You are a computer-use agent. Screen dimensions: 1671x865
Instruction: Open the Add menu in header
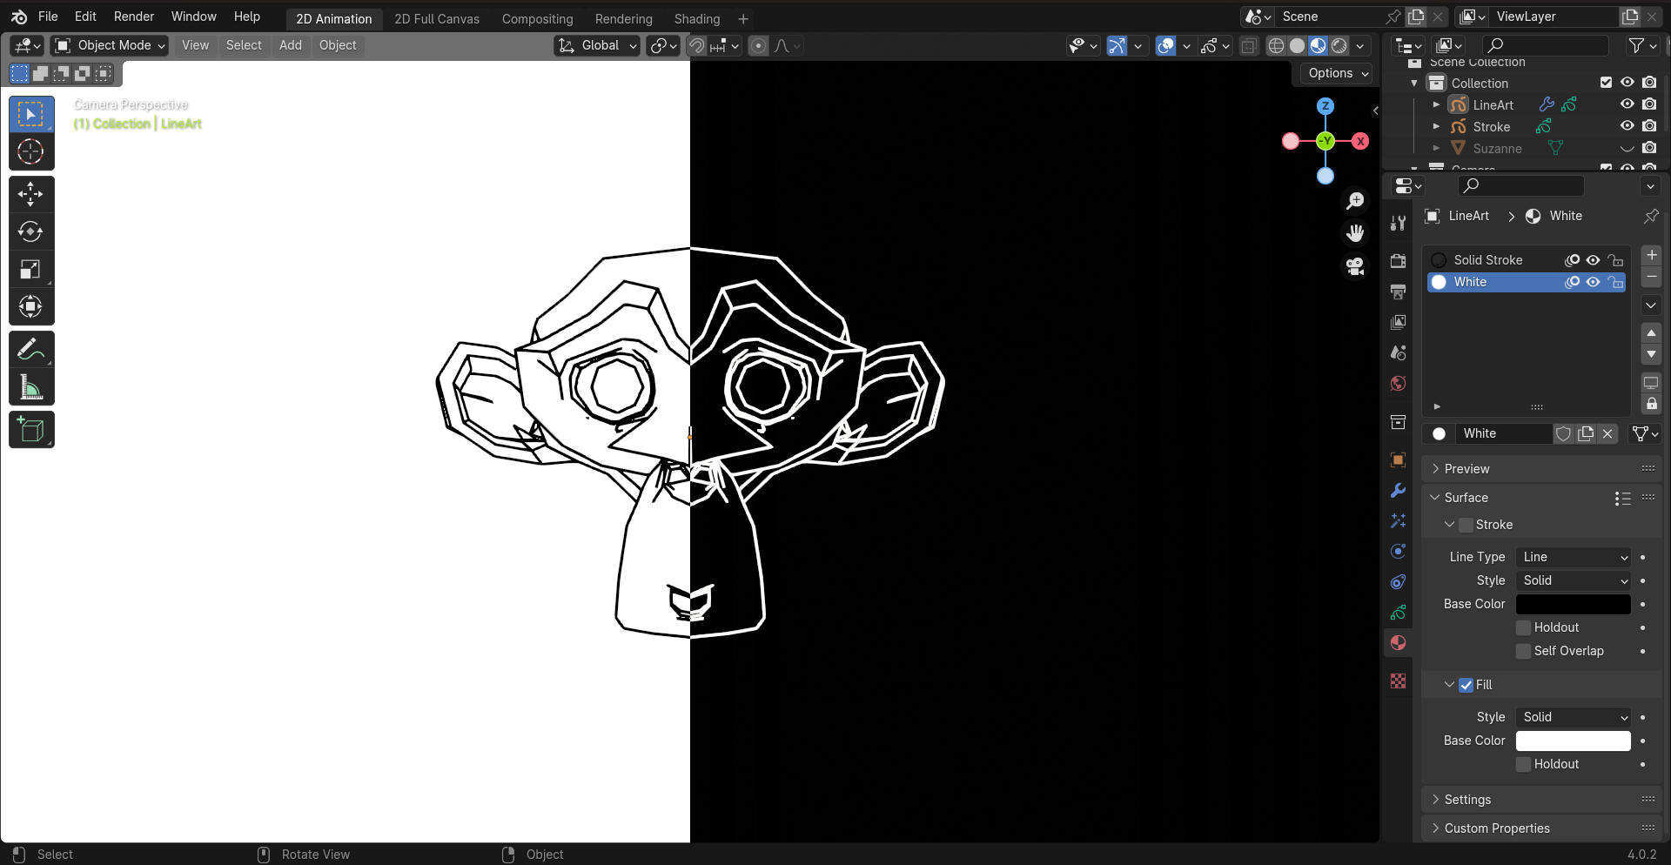291,45
